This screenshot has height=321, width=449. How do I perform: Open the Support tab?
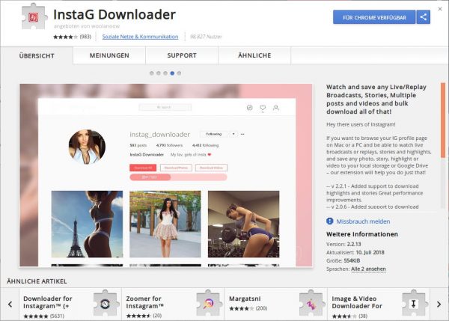(x=182, y=55)
